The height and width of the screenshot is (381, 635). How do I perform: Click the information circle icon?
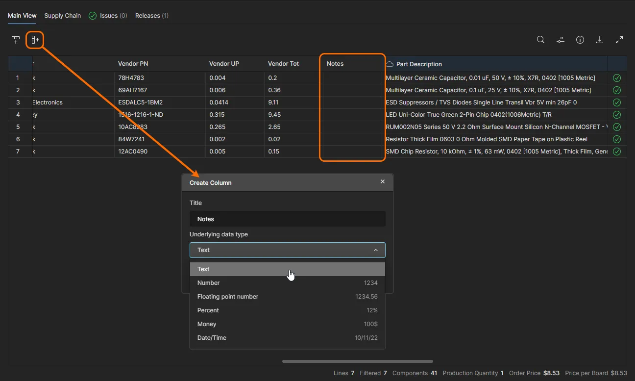(x=580, y=40)
